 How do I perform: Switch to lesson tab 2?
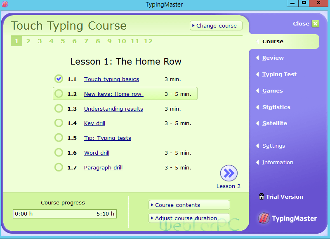click(x=28, y=41)
